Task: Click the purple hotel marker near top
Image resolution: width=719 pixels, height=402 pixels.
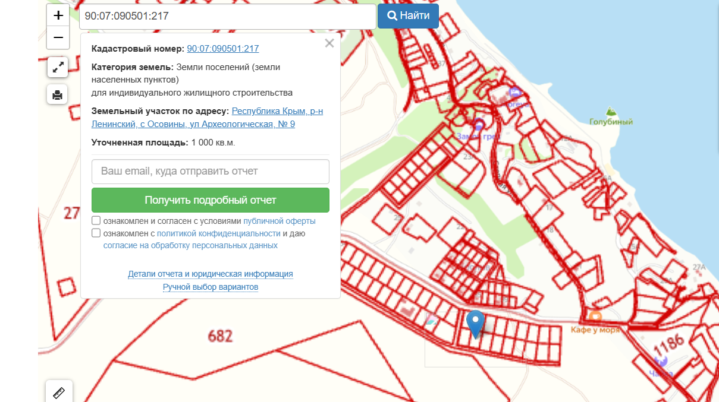Action: coord(515,92)
